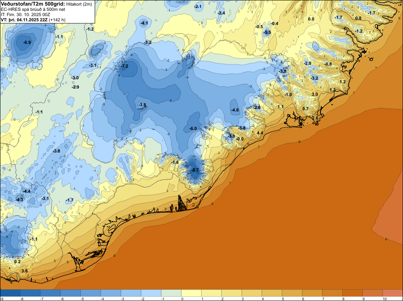403x301 pixels.
Task: Click the legend scale label '0'
Action: [182, 299]
